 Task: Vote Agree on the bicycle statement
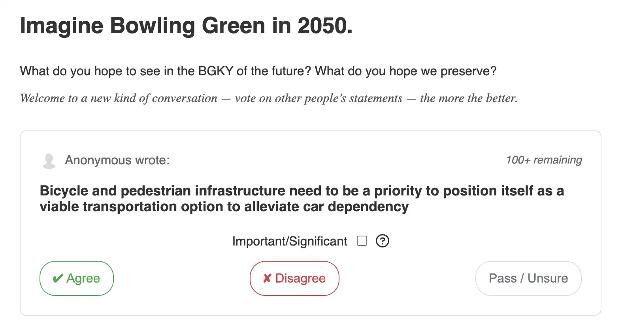[x=77, y=278]
